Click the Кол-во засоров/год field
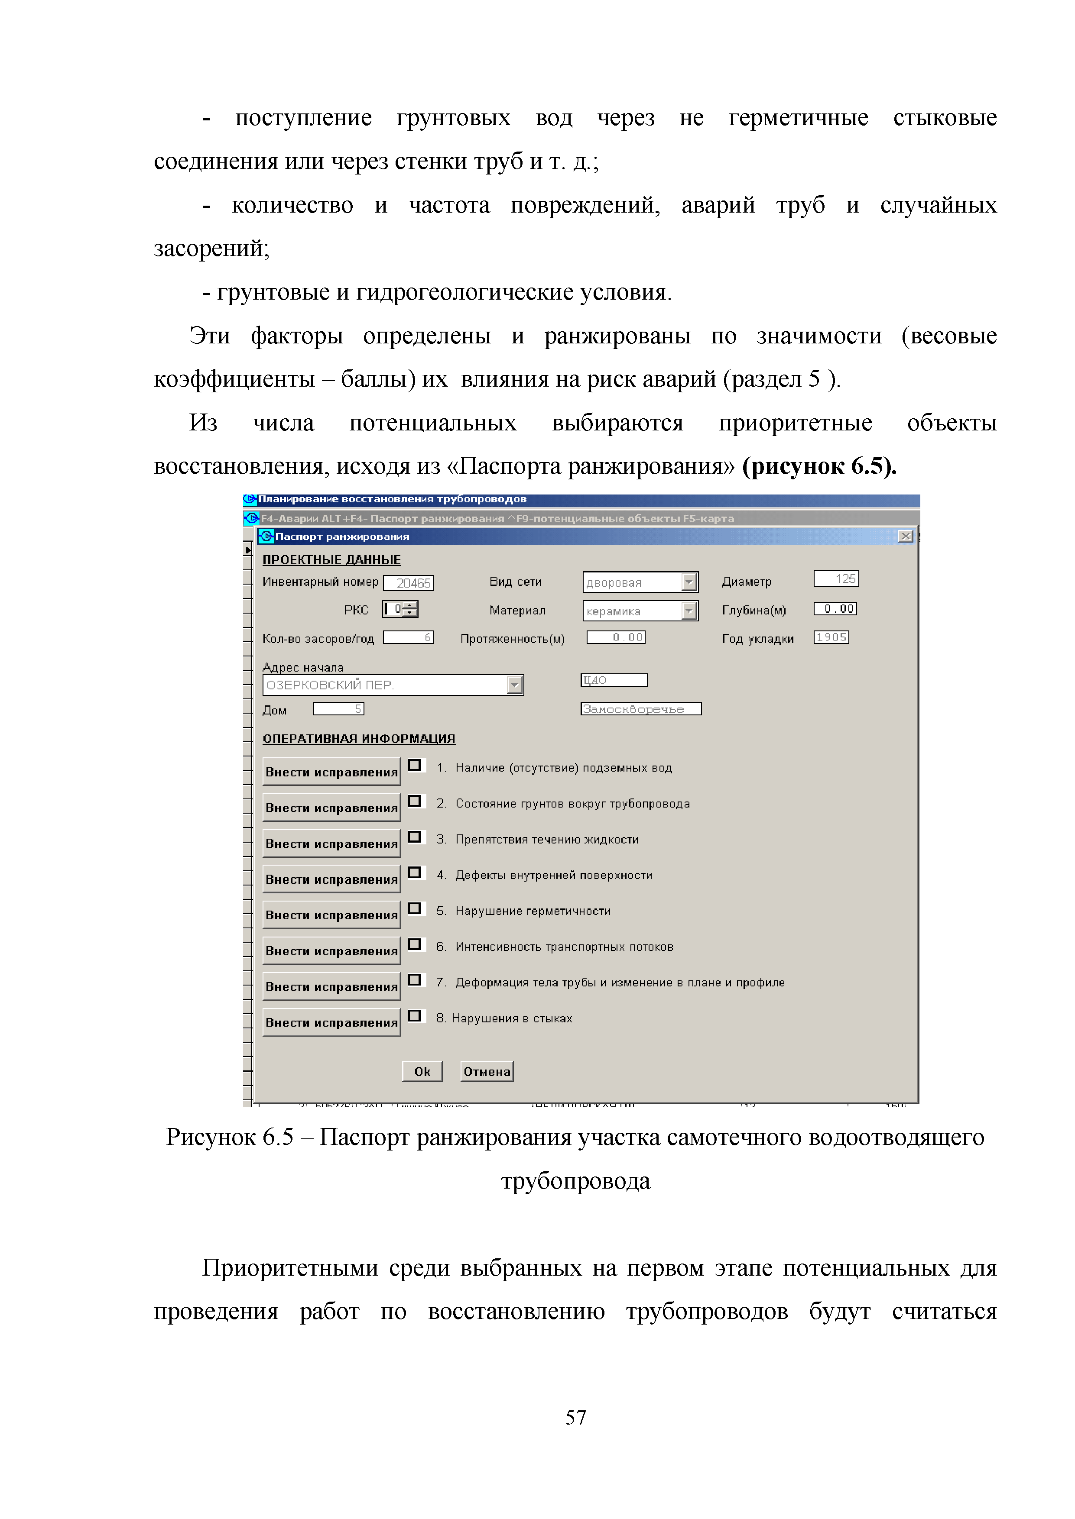This screenshot has width=1075, height=1519. click(x=409, y=637)
